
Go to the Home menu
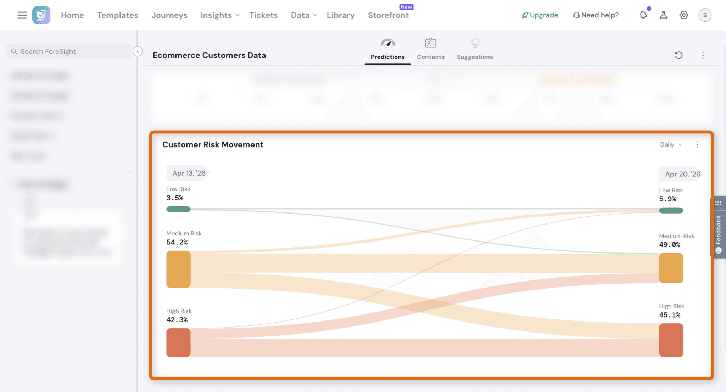tap(72, 15)
